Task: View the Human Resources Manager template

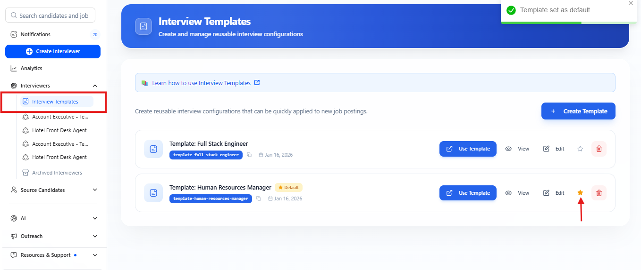Action: pos(517,193)
